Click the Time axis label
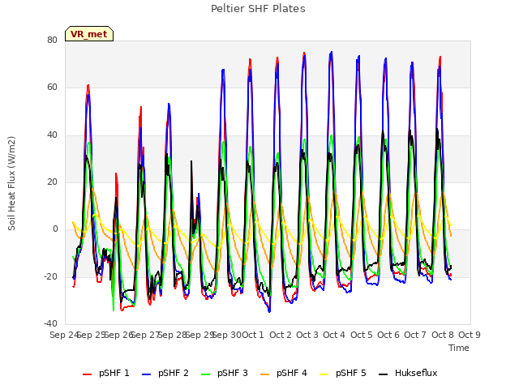This screenshot has width=519, height=389. [x=459, y=348]
